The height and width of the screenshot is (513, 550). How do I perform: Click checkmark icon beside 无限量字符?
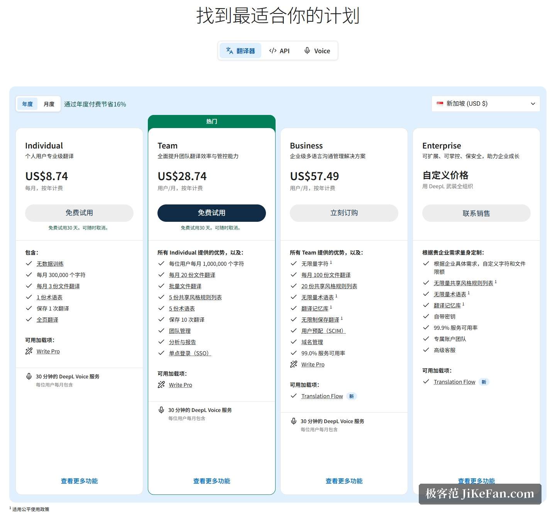coord(294,263)
